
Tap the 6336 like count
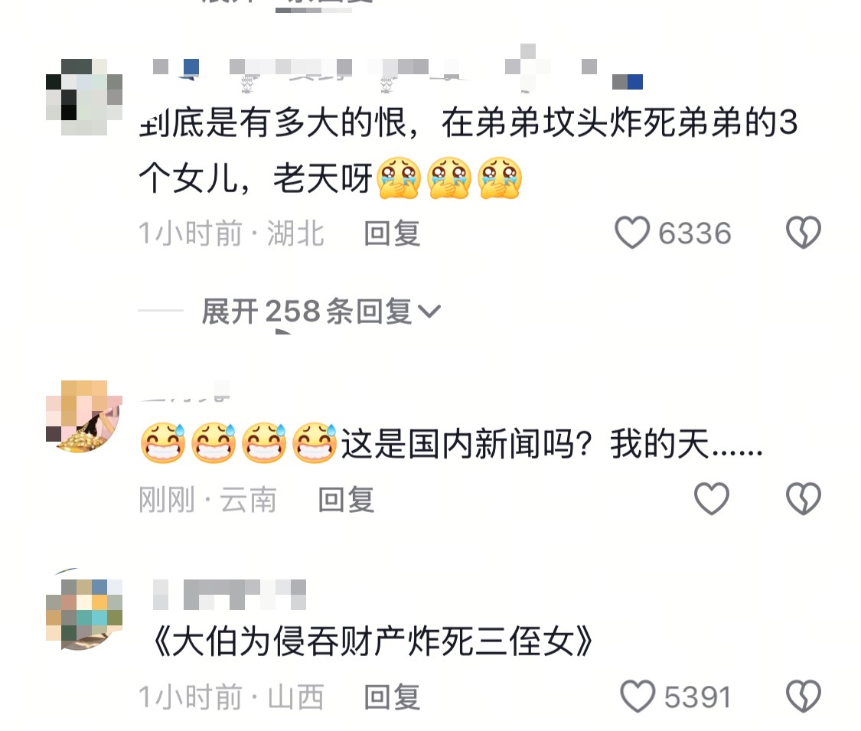click(x=695, y=233)
